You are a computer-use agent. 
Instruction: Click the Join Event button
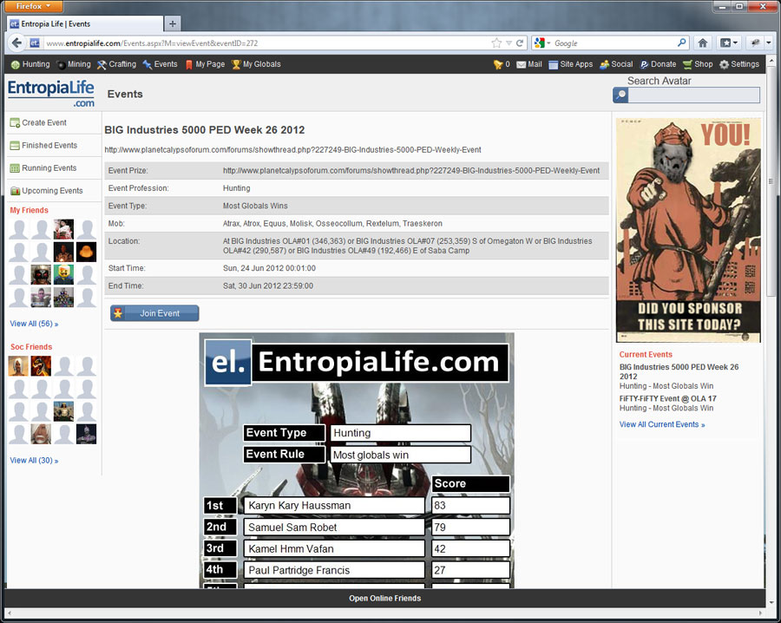click(154, 313)
